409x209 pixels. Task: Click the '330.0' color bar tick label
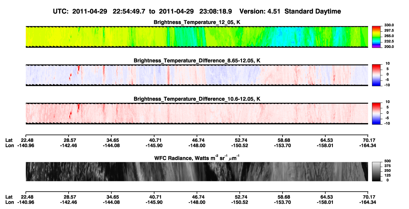389,25
